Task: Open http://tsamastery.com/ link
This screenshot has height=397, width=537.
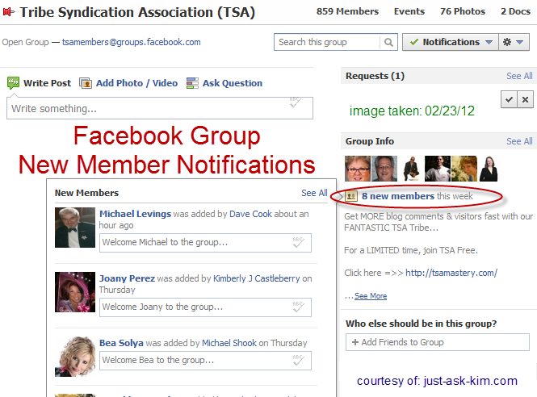Action: click(451, 273)
